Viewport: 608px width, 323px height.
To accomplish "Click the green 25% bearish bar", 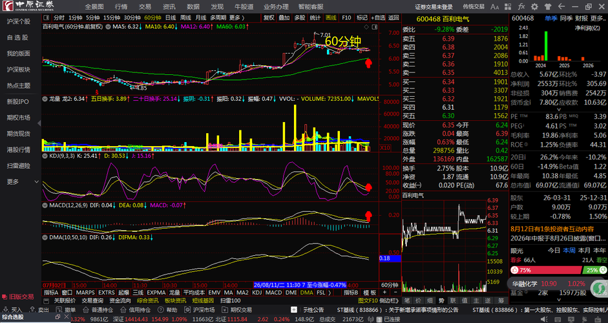I will click(x=594, y=270).
